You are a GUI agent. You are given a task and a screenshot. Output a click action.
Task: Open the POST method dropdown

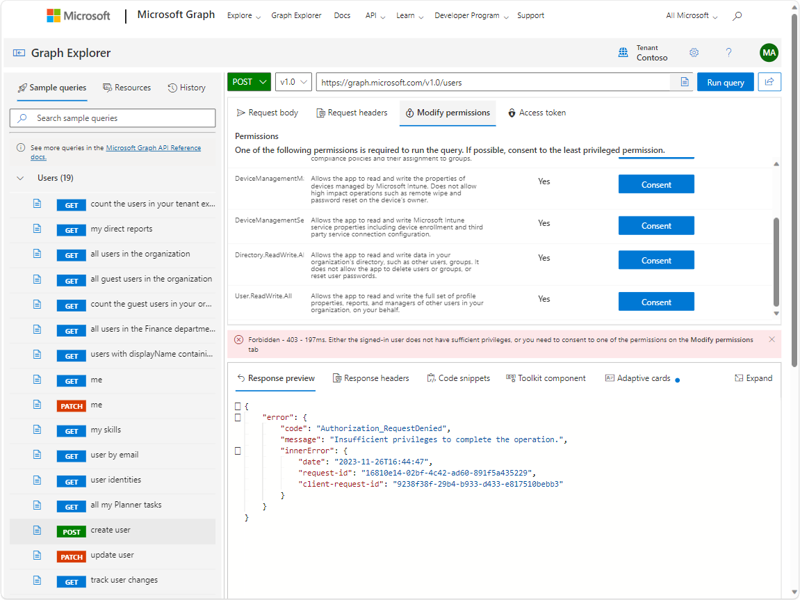click(249, 81)
